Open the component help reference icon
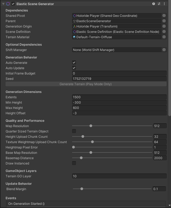This screenshot has height=208, width=171. pyautogui.click(x=154, y=4)
